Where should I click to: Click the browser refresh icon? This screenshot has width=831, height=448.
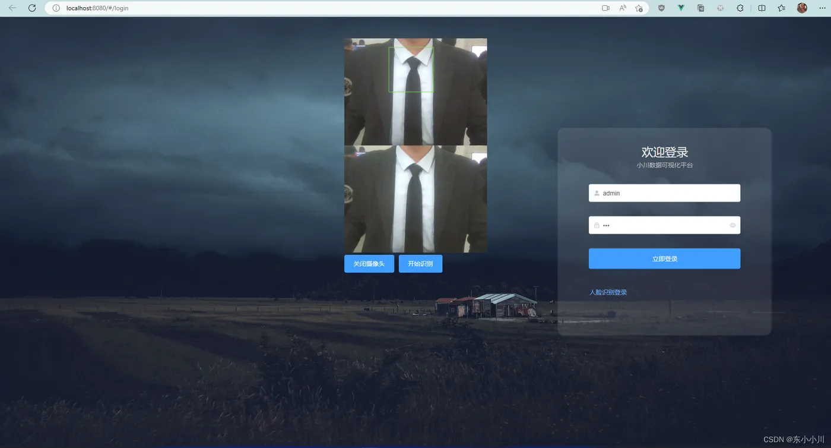click(x=32, y=8)
